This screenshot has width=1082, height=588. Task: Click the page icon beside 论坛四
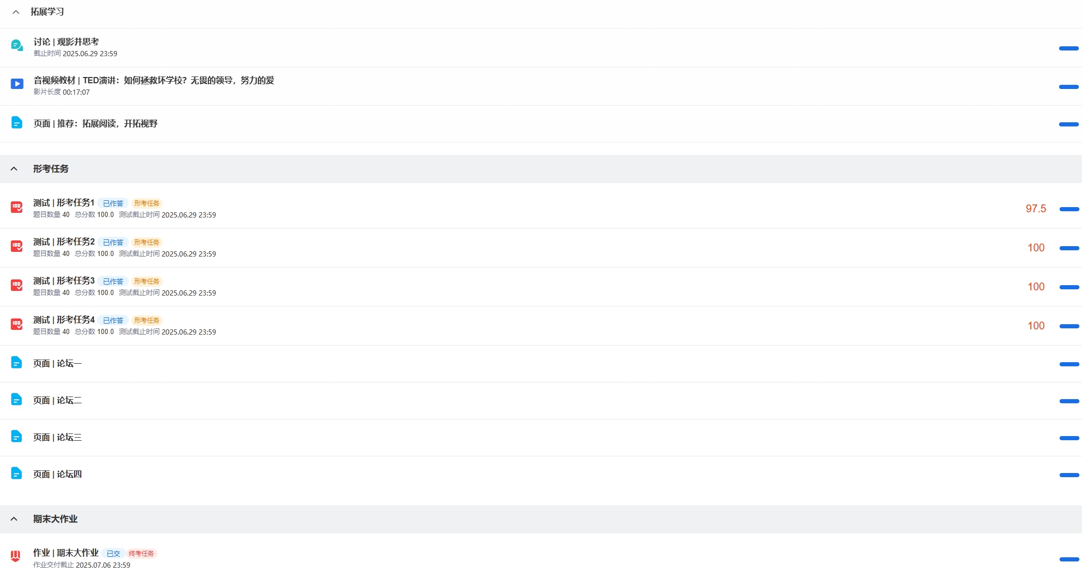17,473
